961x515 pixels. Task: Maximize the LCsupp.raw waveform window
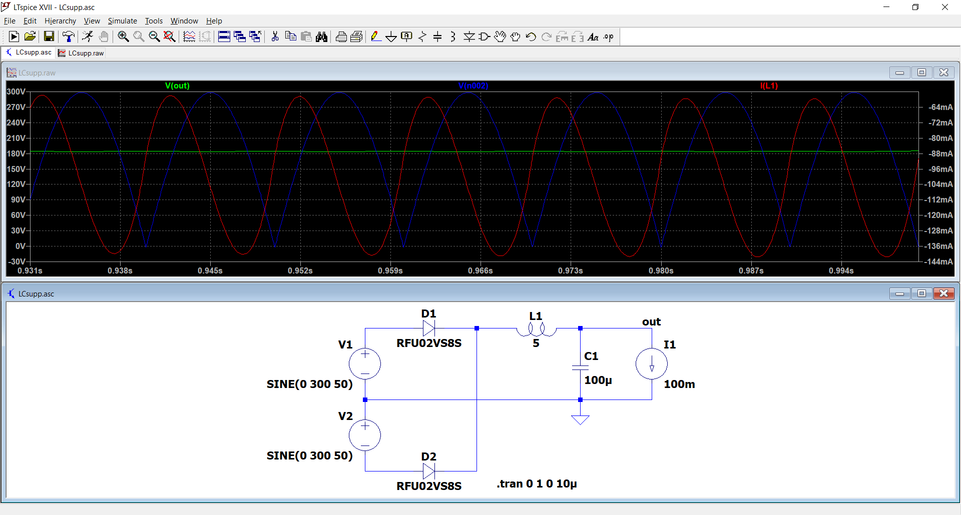pos(921,72)
